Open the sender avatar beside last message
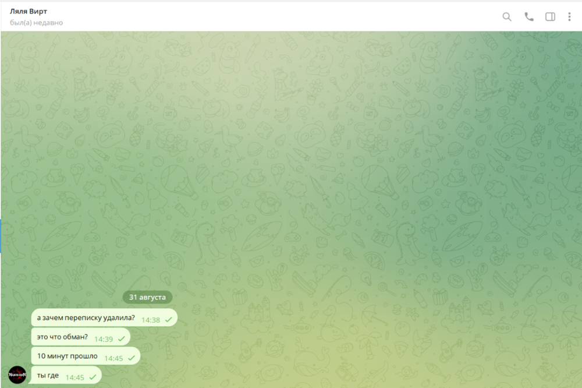The width and height of the screenshot is (582, 388). click(x=17, y=374)
